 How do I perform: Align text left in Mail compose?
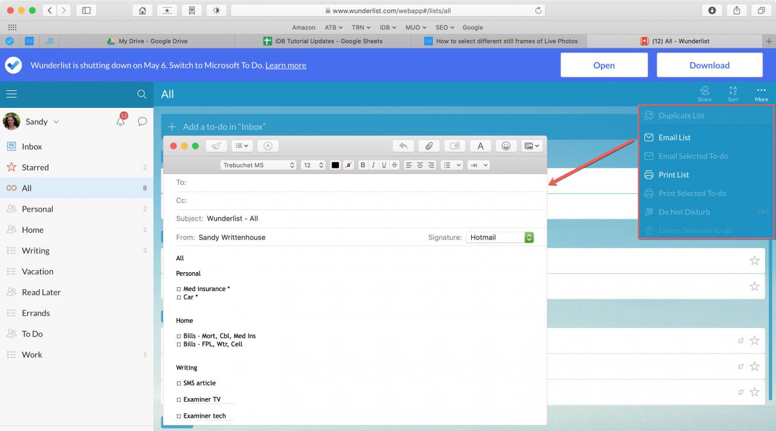[x=409, y=165]
